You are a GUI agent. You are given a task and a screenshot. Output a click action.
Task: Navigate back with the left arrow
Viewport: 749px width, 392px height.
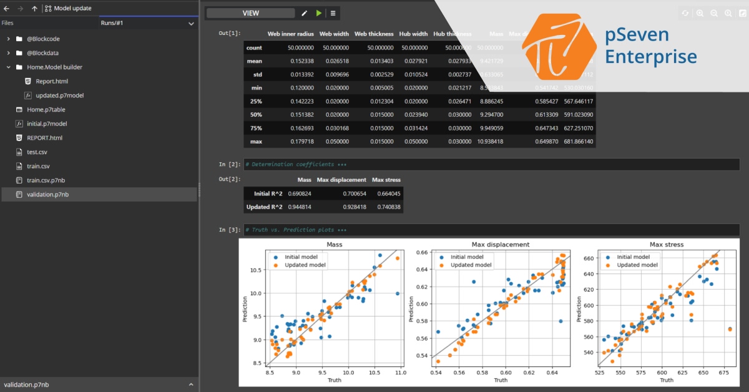click(x=6, y=8)
